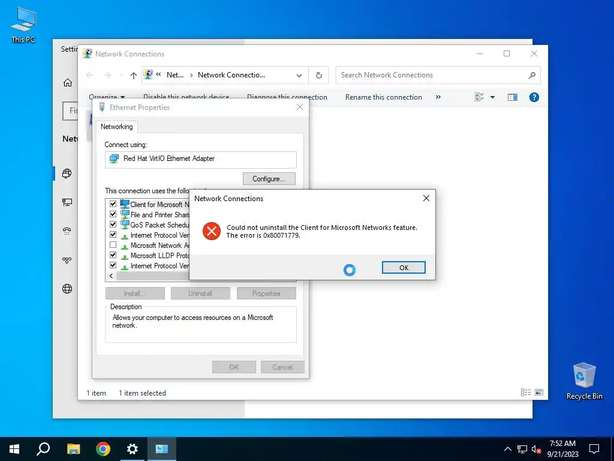The height and width of the screenshot is (461, 614).
Task: Enable the Microsoft Network Adapter checkbox
Action: 113,245
